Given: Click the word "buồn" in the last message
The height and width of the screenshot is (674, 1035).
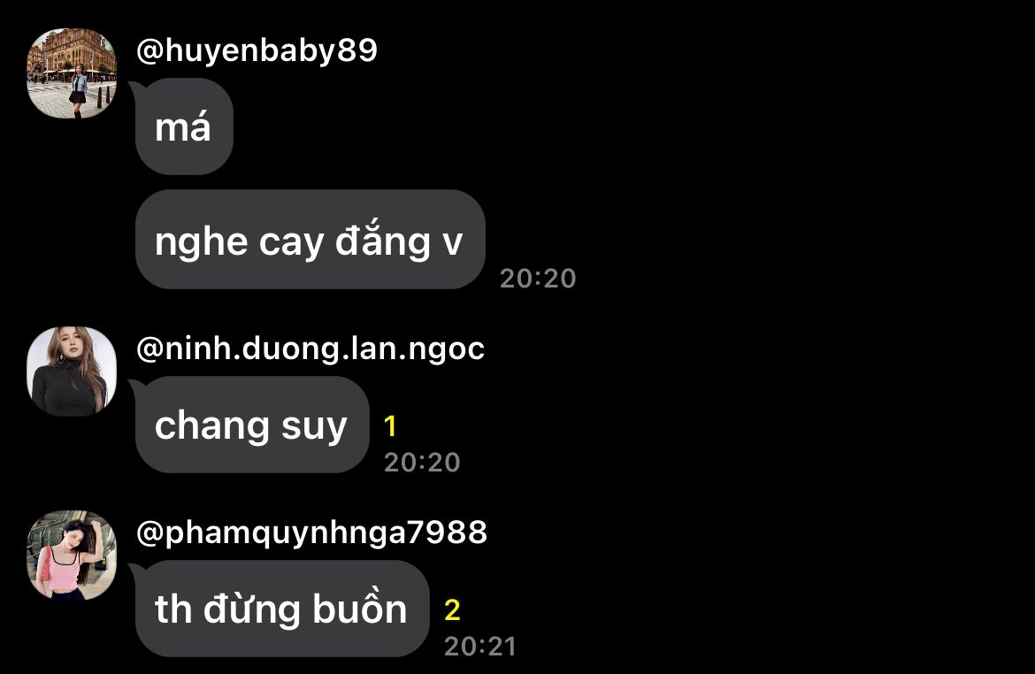Looking at the screenshot, I should (360, 608).
